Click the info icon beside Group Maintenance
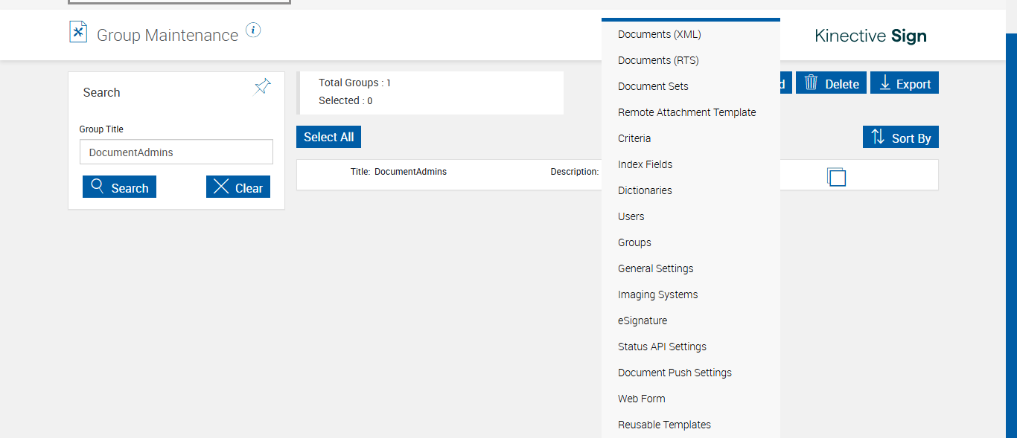 pos(253,30)
